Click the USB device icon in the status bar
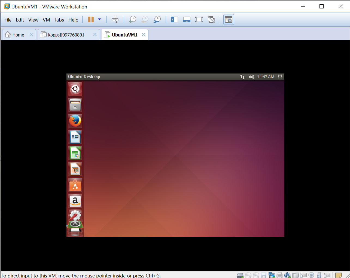 coord(319,275)
